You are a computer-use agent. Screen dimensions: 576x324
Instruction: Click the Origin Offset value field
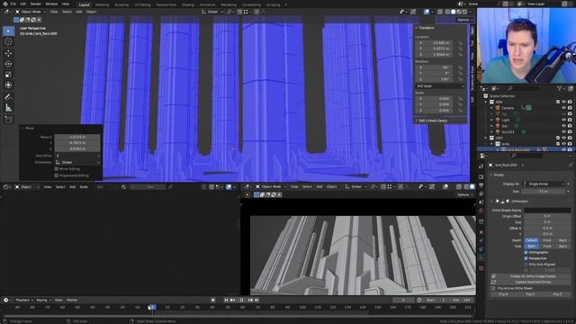click(547, 216)
